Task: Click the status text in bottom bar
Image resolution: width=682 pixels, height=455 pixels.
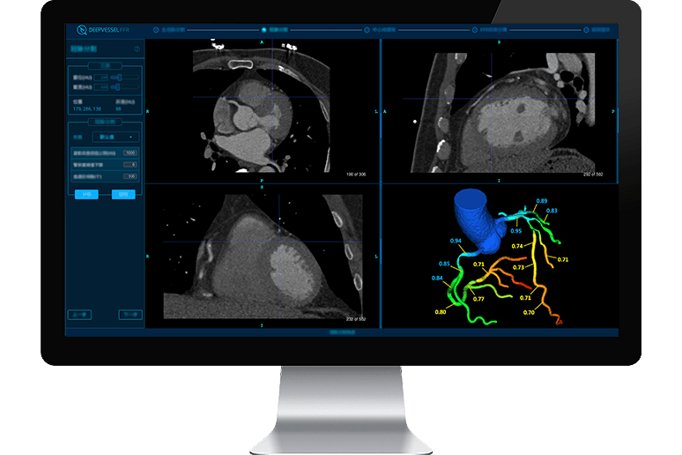Action: tap(342, 332)
